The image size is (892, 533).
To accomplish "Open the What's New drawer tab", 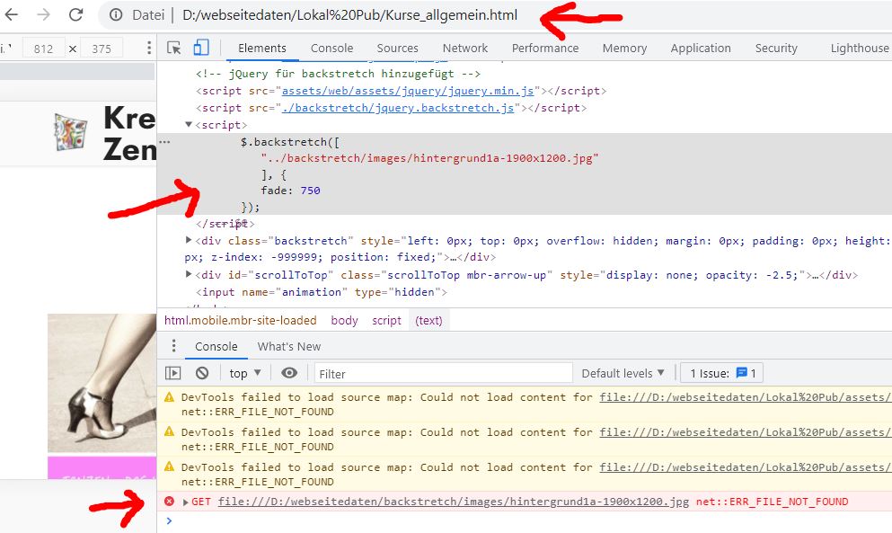I will click(288, 346).
